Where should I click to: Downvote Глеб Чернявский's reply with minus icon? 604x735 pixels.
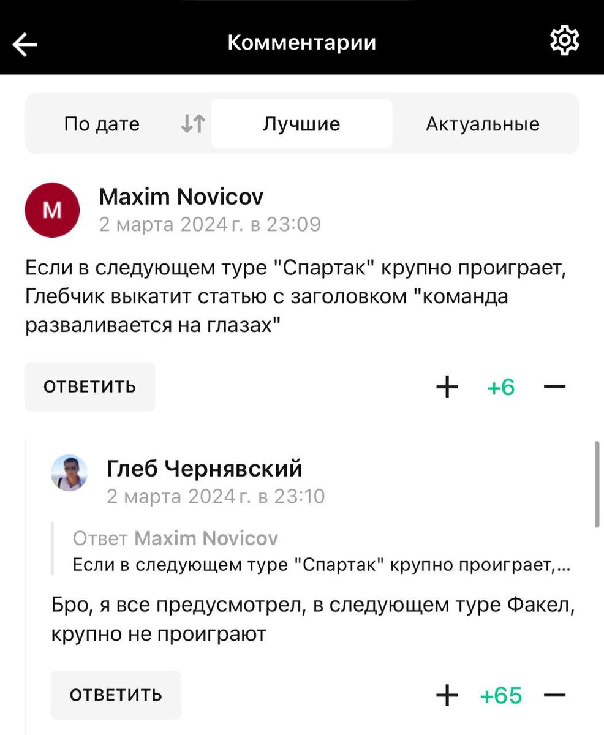(x=554, y=695)
